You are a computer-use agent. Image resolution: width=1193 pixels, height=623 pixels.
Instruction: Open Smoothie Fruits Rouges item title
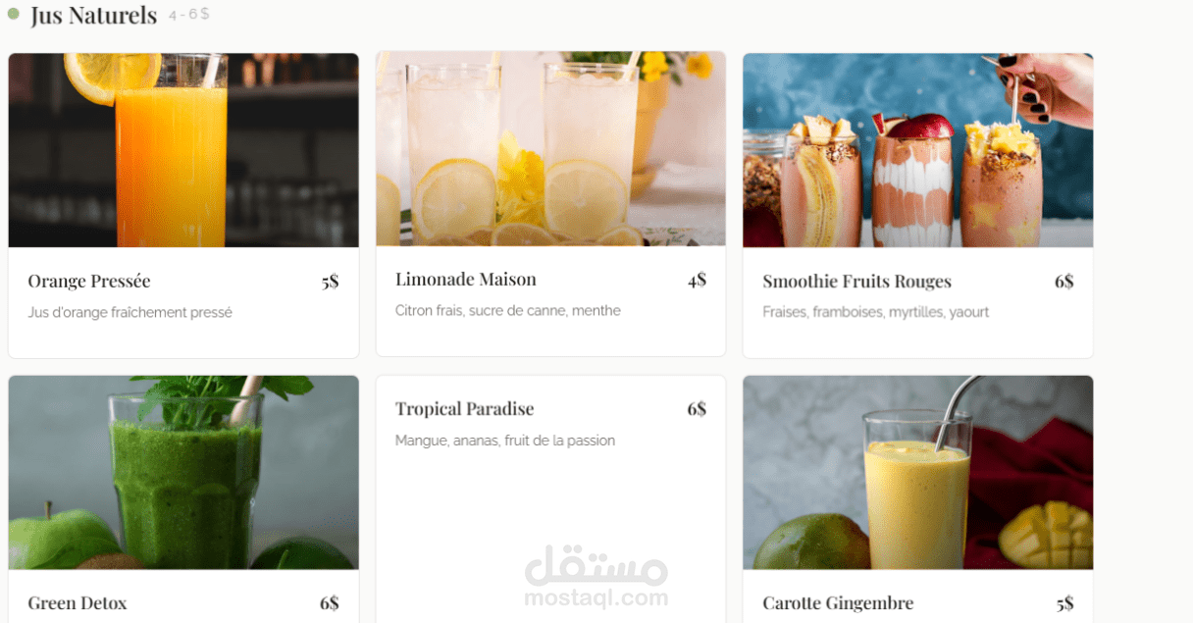[856, 282]
